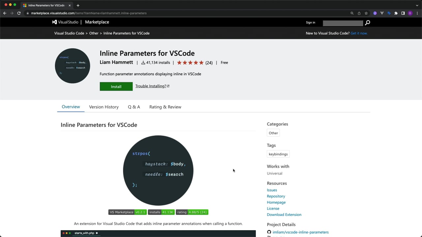Go to the Other breadcrumb
Viewport: 422px width, 237px height.
pyautogui.click(x=94, y=33)
